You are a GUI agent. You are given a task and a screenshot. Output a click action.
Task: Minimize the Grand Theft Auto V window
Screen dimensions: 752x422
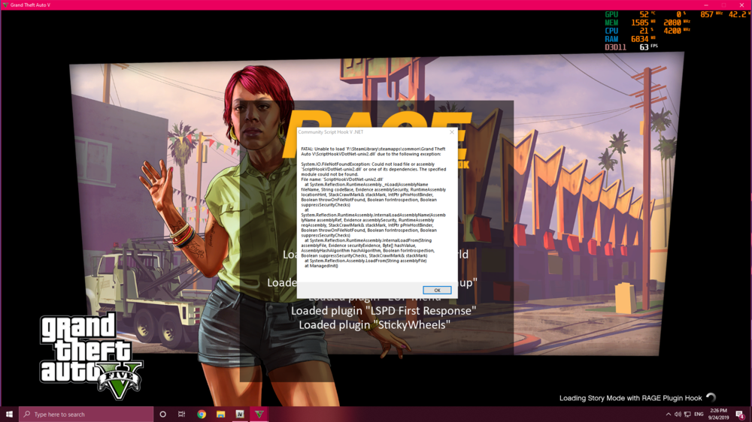click(706, 5)
